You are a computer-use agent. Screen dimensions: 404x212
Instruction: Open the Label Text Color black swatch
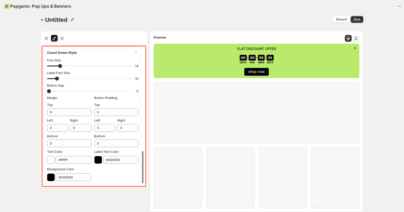[98, 160]
